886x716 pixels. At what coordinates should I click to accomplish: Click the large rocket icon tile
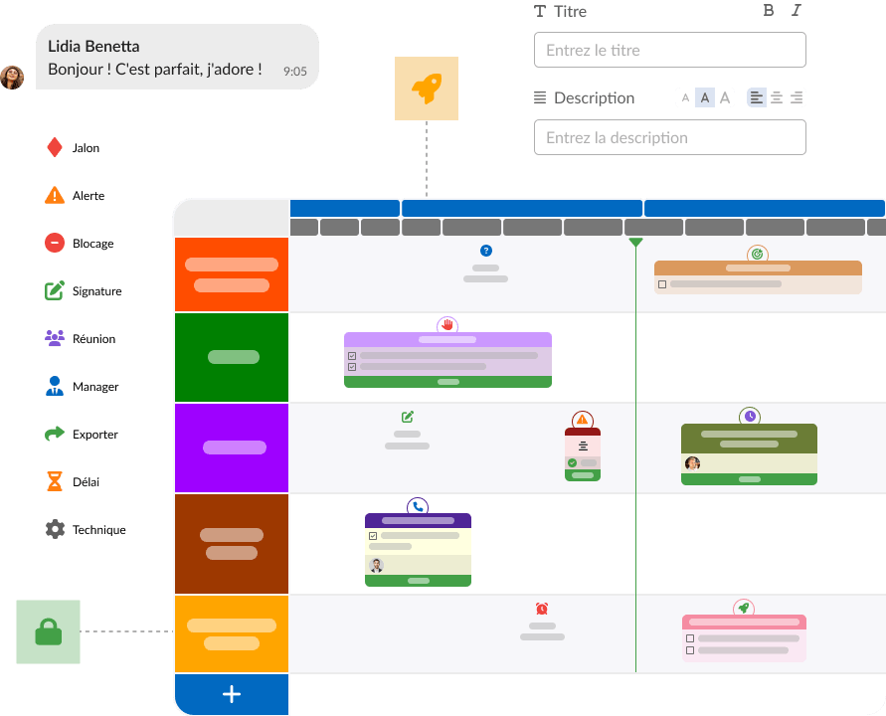click(427, 89)
